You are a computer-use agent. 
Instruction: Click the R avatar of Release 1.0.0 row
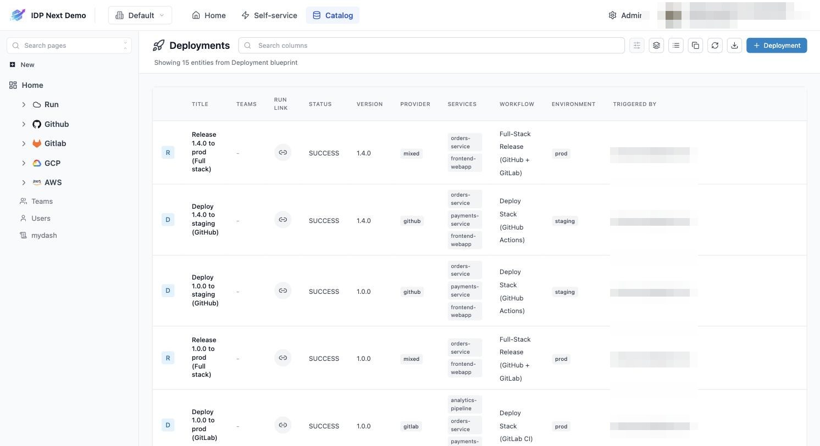168,358
